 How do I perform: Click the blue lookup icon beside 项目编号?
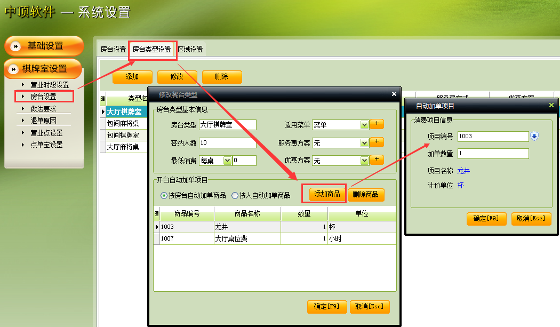[534, 136]
